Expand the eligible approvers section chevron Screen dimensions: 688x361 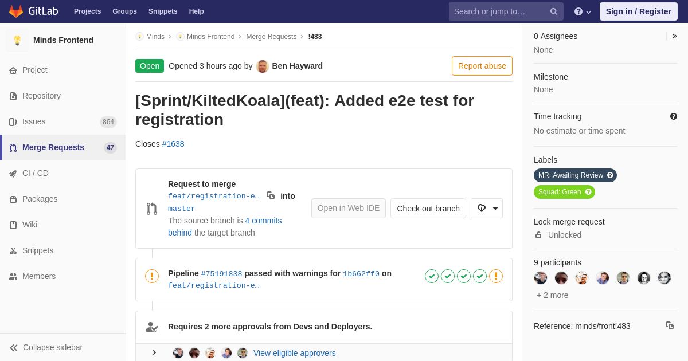154,352
